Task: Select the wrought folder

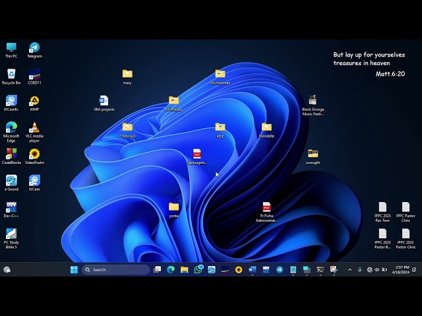Action: pos(313,157)
